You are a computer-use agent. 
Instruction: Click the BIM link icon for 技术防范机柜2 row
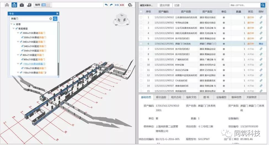coord(261,49)
